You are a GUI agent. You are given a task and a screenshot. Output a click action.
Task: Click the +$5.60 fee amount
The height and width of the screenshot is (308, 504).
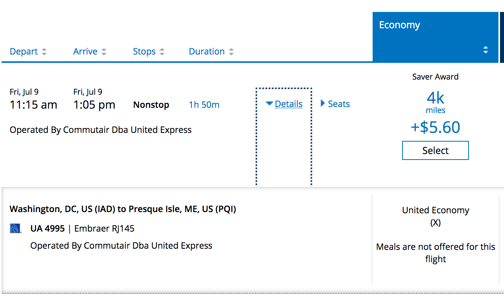coord(435,127)
